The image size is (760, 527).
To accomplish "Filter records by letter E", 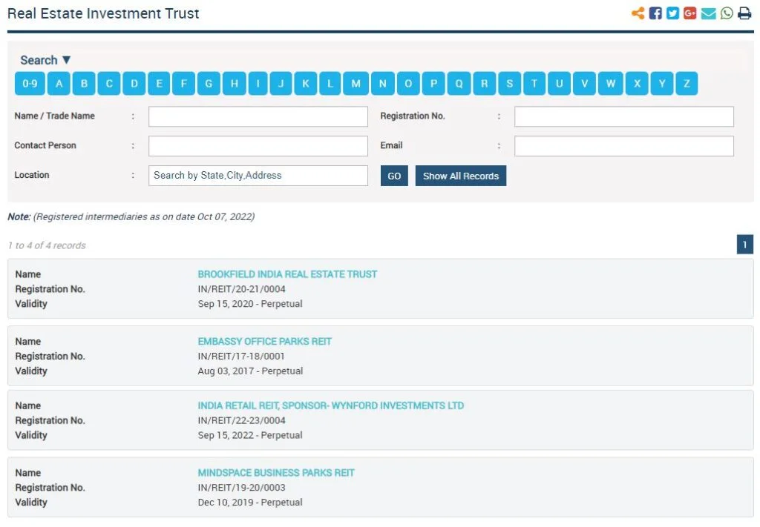I will pos(159,83).
